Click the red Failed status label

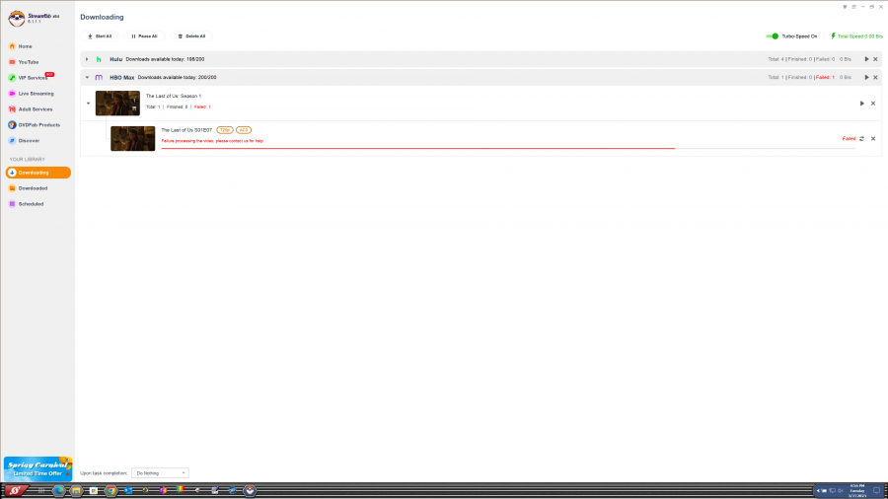tap(849, 139)
